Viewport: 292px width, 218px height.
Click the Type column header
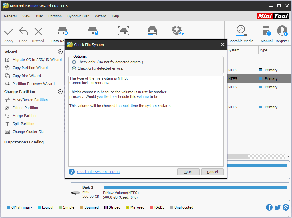tap(263, 50)
